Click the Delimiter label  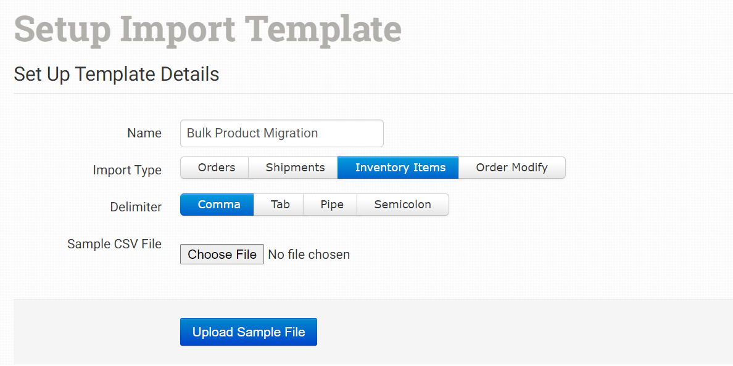pos(136,207)
